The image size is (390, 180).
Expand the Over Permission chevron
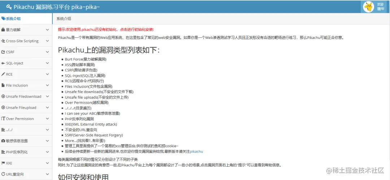(48, 118)
